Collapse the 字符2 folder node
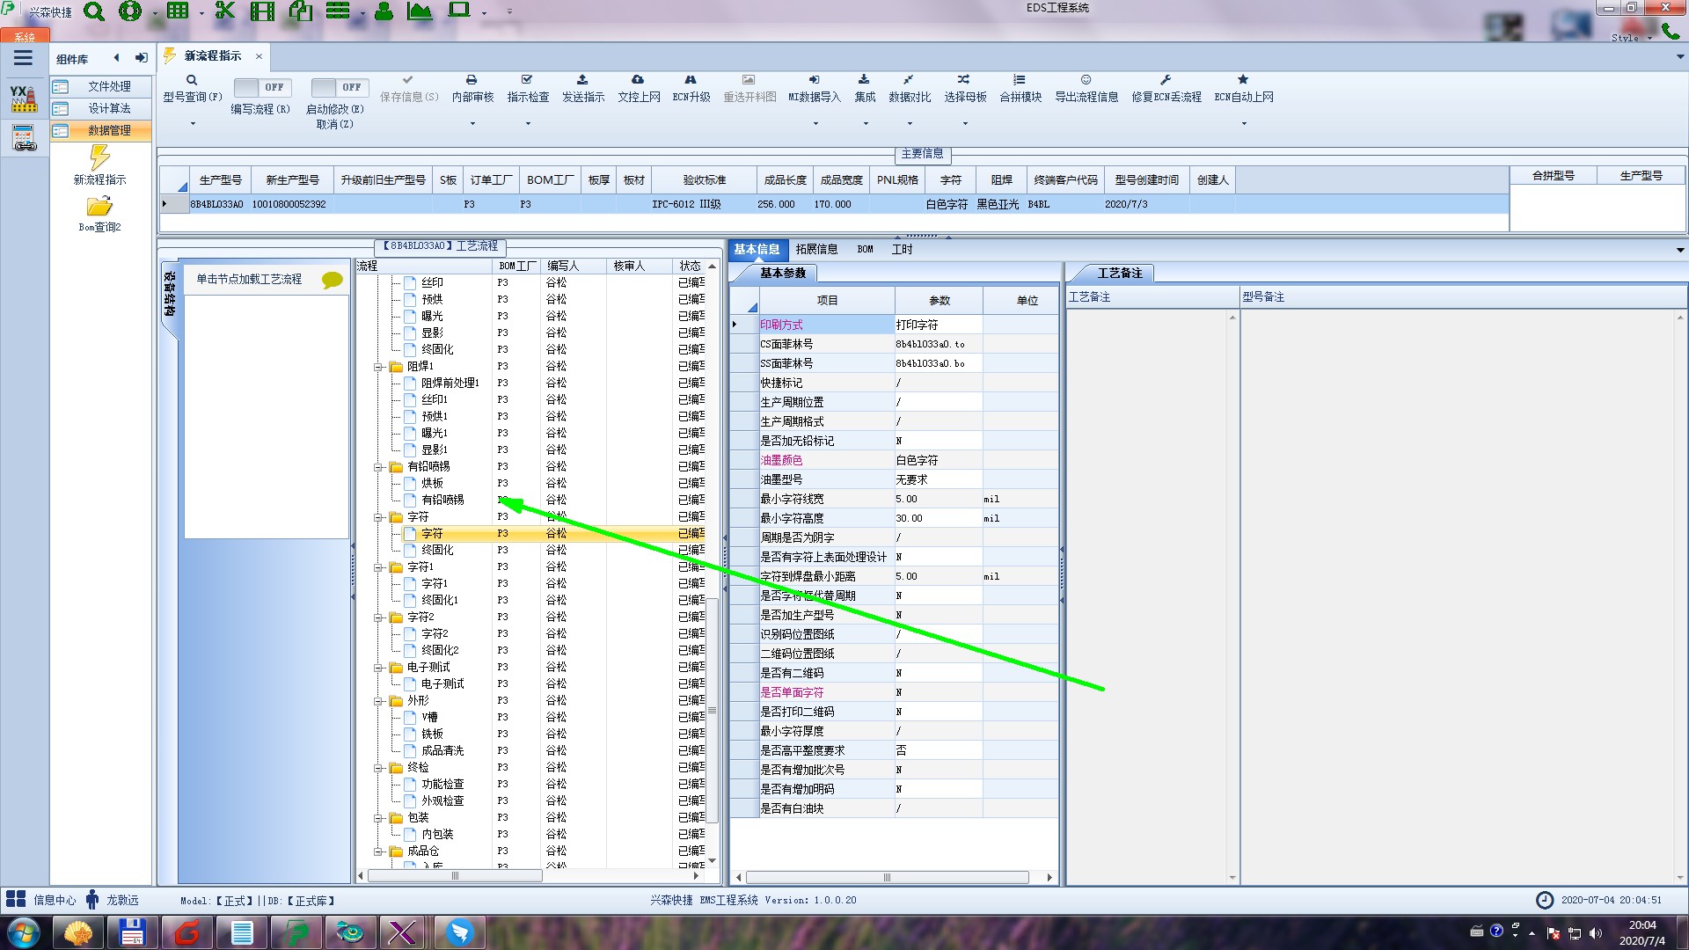This screenshot has width=1689, height=950. click(x=379, y=617)
